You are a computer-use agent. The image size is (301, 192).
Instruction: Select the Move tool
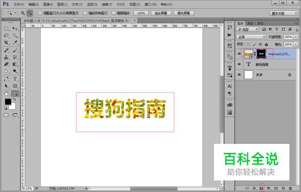[x=15, y=29]
